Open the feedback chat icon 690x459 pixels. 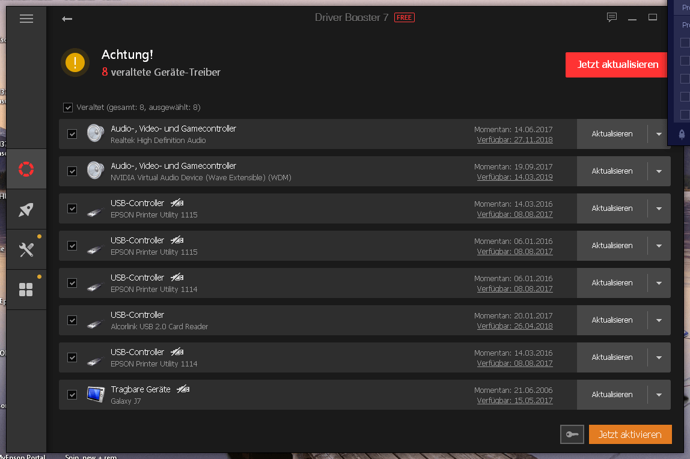(612, 17)
